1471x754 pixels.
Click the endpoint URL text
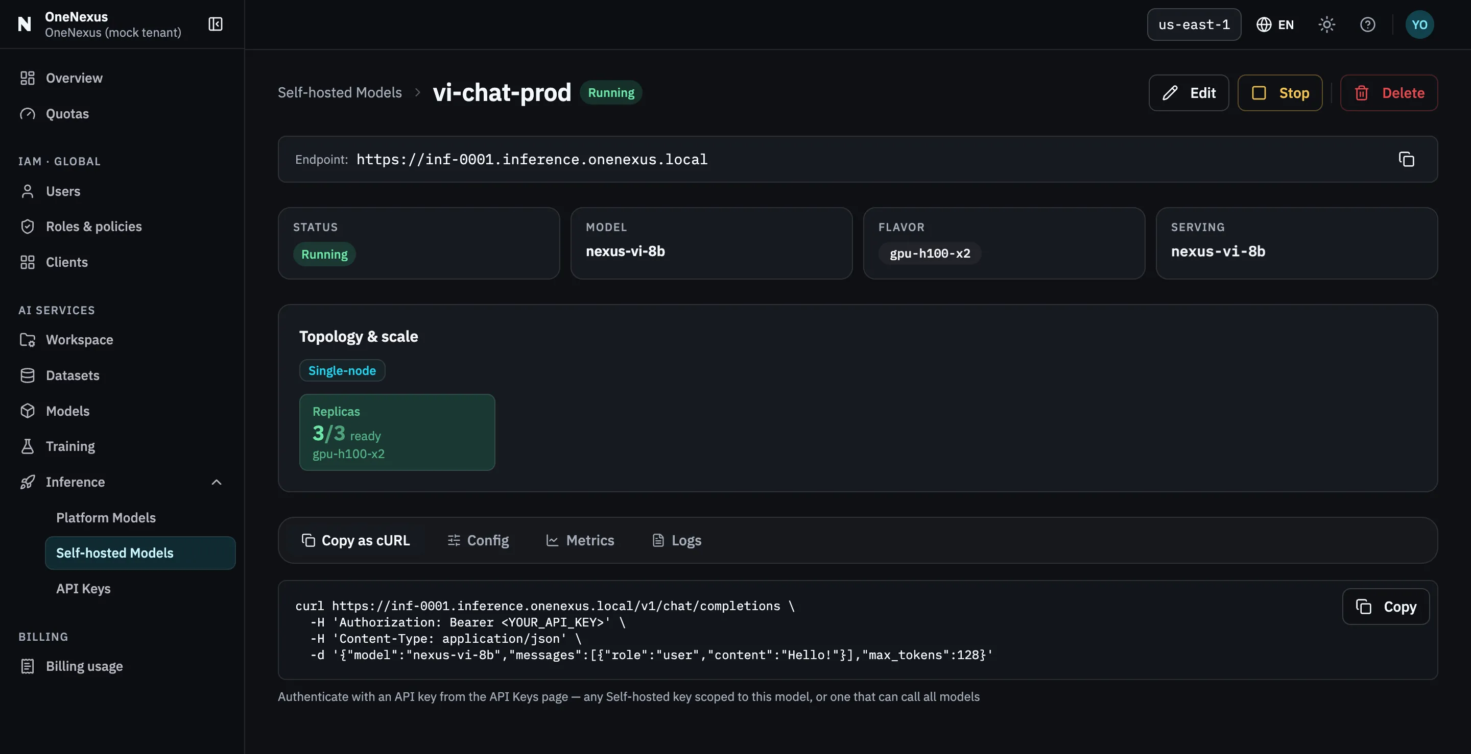point(532,159)
